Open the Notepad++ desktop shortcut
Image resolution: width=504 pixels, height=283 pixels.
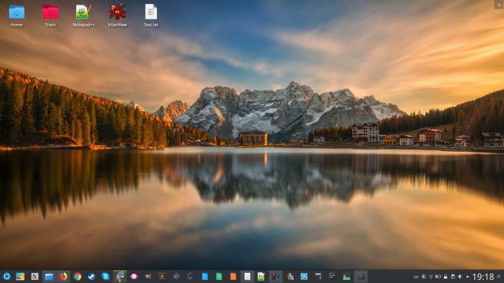click(83, 13)
